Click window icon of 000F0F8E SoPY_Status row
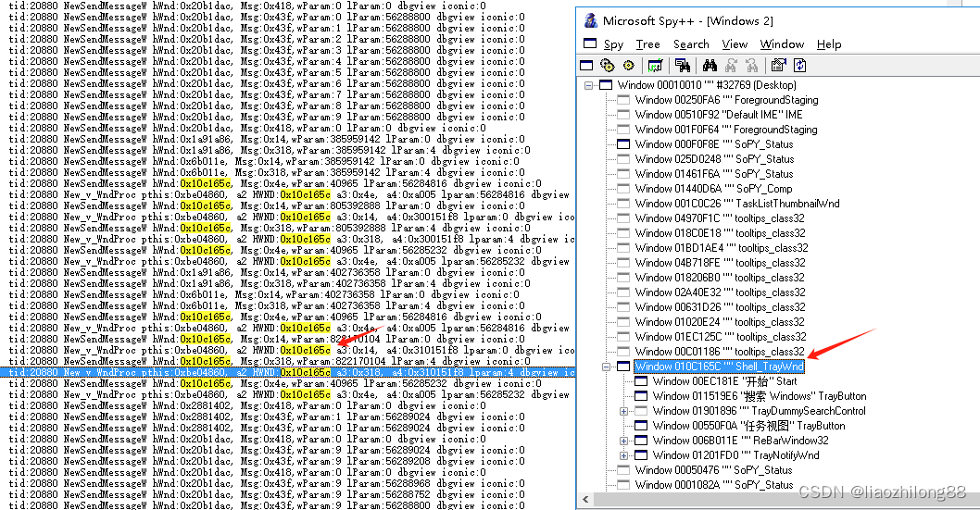 [623, 144]
